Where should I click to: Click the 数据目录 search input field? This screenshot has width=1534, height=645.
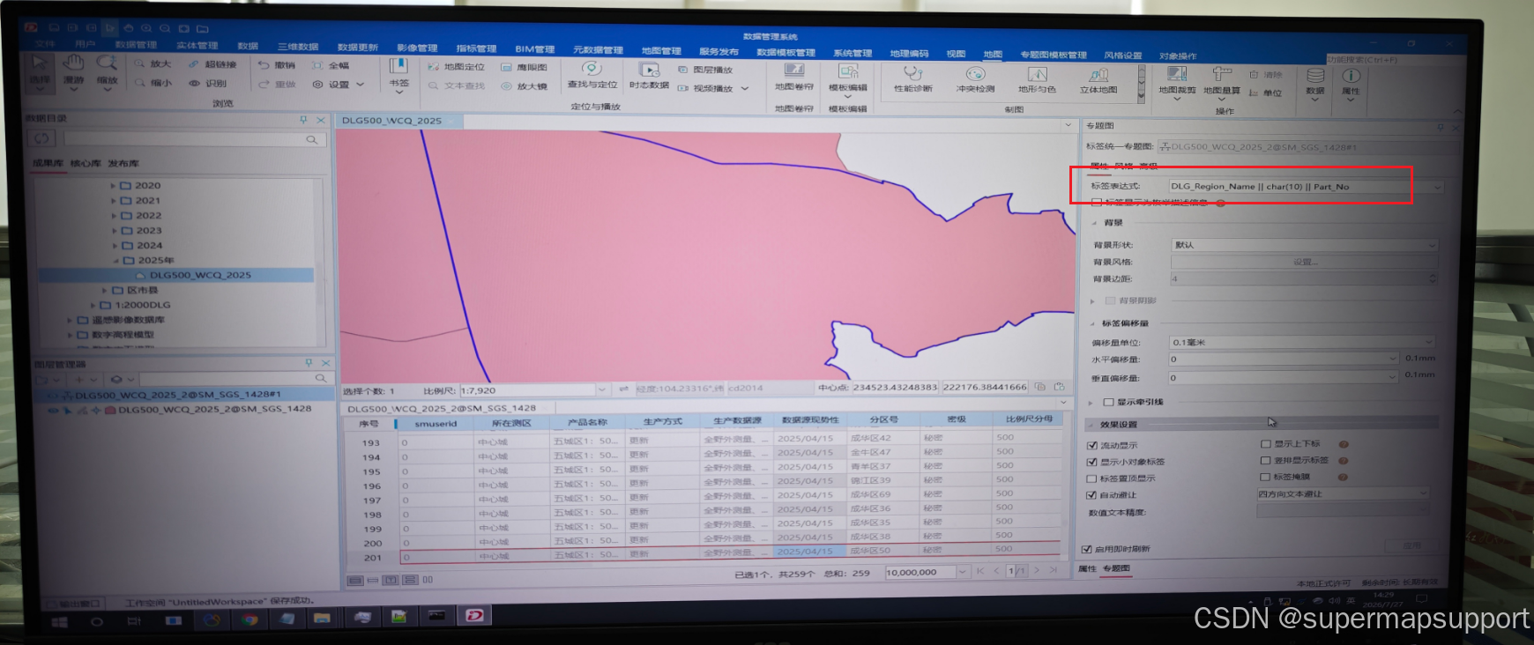click(x=192, y=139)
